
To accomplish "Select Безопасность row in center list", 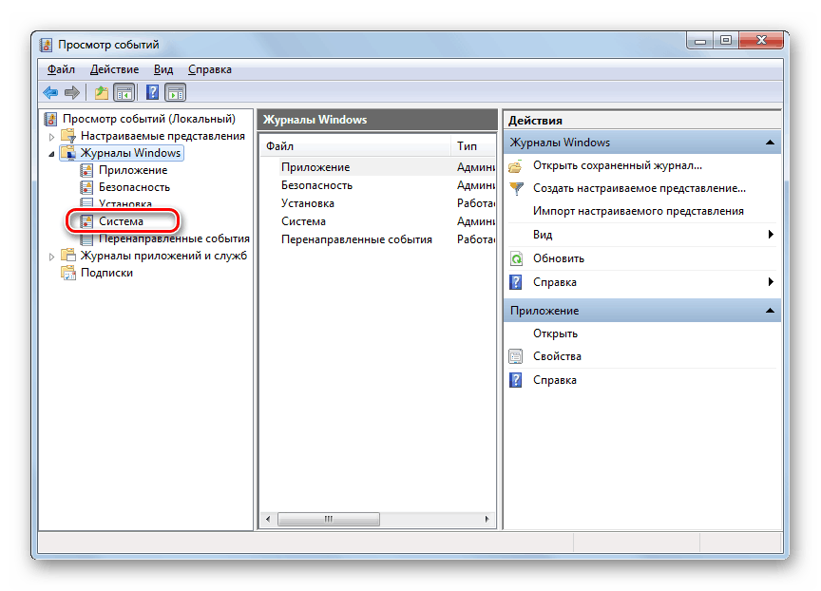I will pos(377,185).
